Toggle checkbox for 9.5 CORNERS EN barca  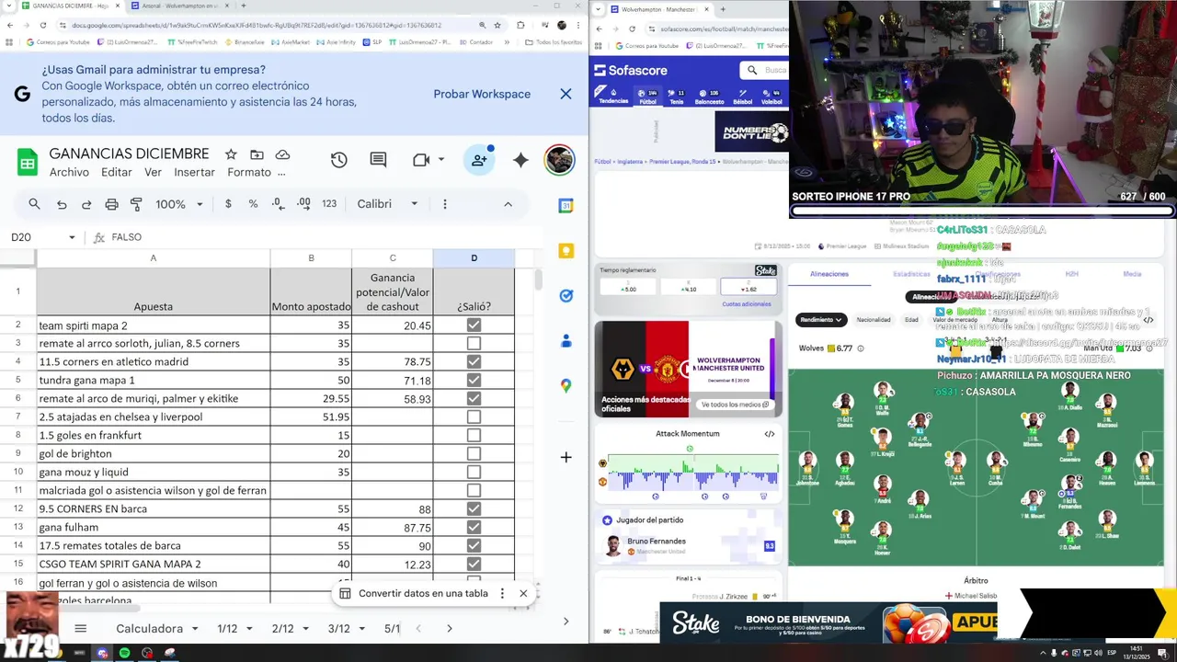[474, 508]
